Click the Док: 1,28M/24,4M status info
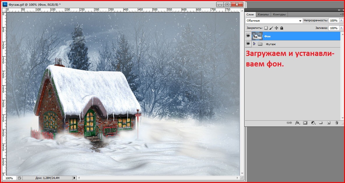This screenshot has width=345, height=183. [47, 178]
